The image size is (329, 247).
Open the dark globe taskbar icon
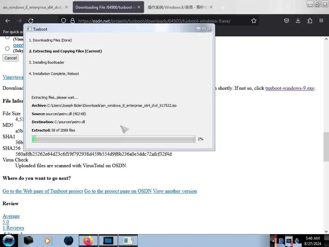tap(69, 241)
